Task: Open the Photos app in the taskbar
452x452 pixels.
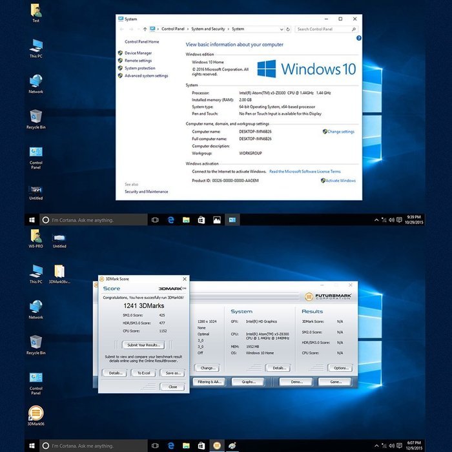Action: [217, 220]
